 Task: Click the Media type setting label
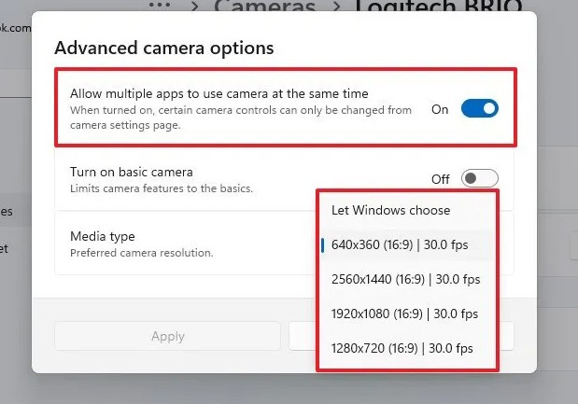[103, 236]
